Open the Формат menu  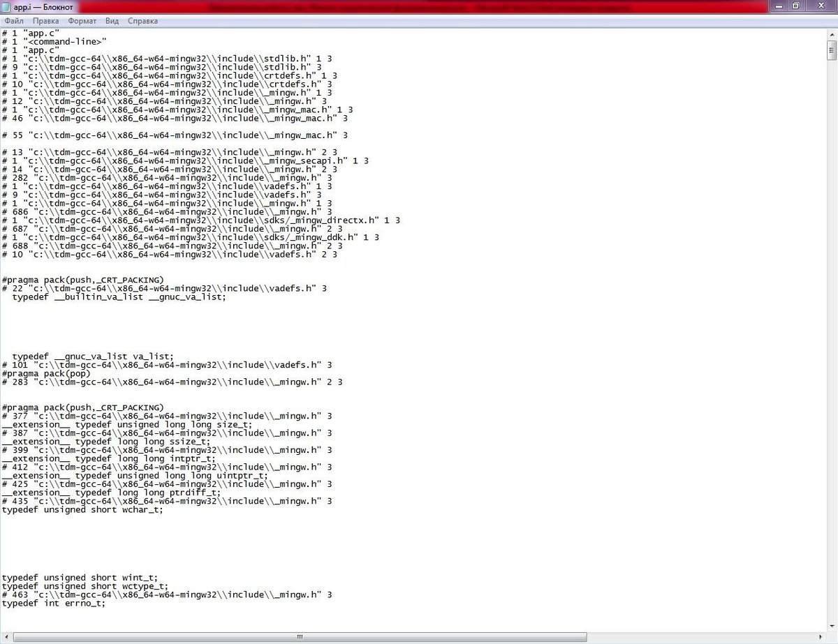click(82, 21)
